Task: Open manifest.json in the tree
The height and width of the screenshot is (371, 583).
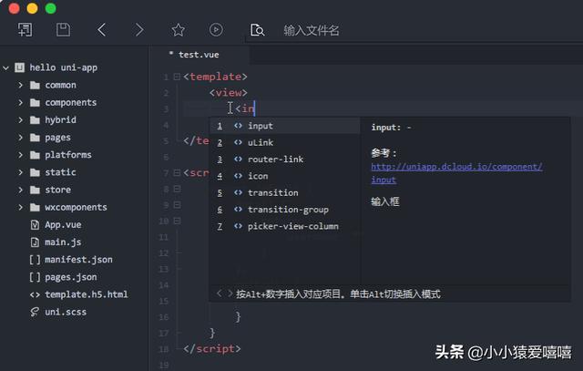Action: pyautogui.click(x=78, y=260)
